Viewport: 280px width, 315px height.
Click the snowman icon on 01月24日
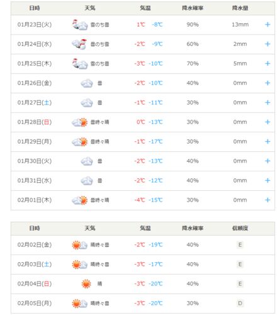[80, 44]
